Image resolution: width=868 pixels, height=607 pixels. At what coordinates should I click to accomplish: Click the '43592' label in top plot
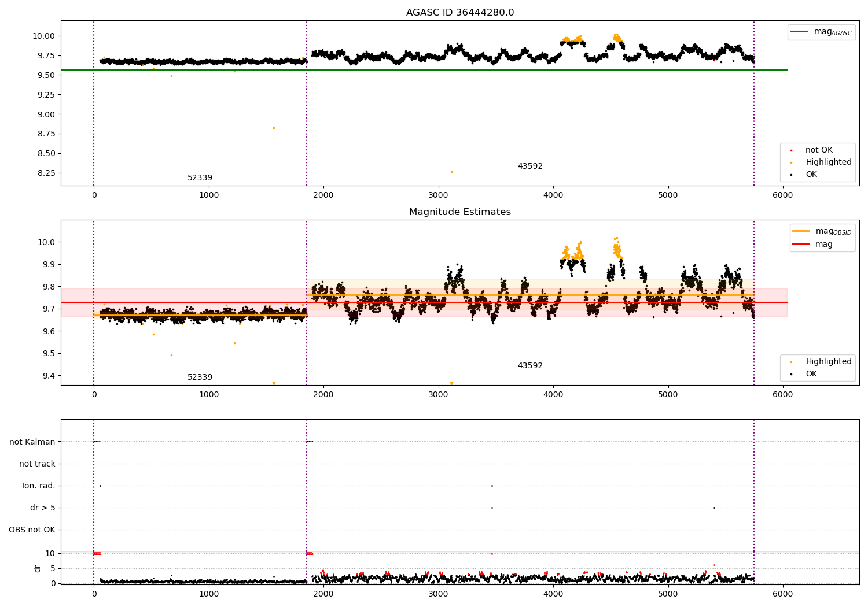[x=530, y=166]
